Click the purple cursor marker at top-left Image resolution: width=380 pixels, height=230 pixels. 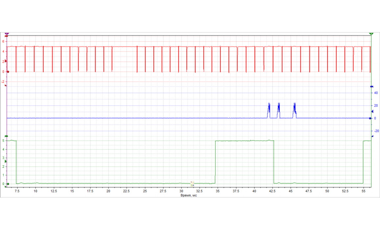coord(7,34)
